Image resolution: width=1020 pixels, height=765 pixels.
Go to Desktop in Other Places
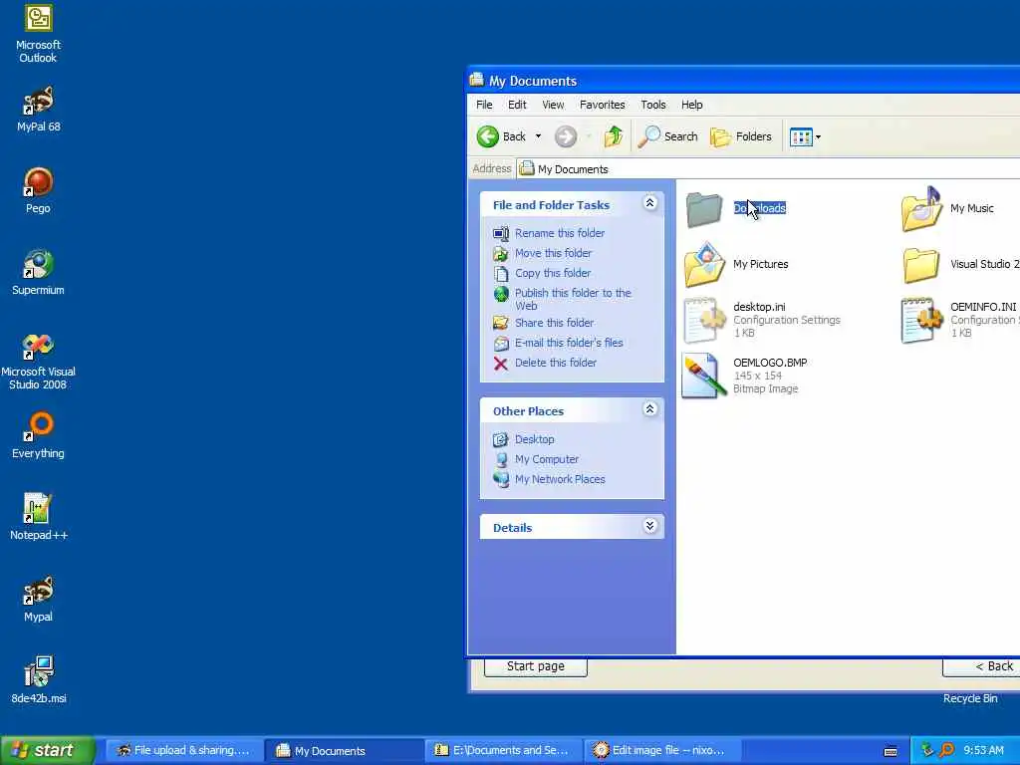pyautogui.click(x=535, y=439)
